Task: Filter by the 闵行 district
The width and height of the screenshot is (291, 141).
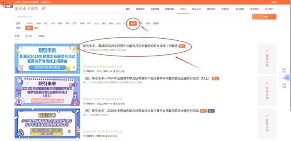Action: click(x=89, y=23)
